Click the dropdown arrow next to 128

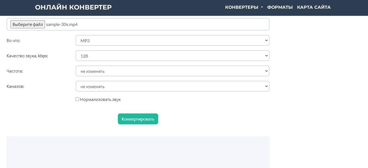coord(266,56)
